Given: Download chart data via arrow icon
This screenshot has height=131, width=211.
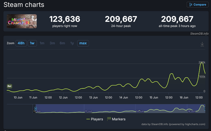Looking at the screenshot, I should click(202, 44).
